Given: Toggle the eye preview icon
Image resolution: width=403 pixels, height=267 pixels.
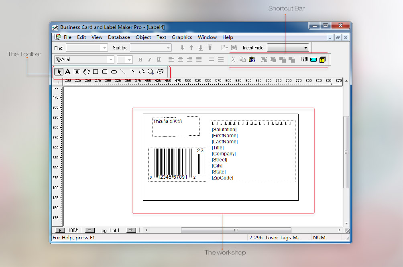Looking at the screenshot, I should tap(160, 71).
